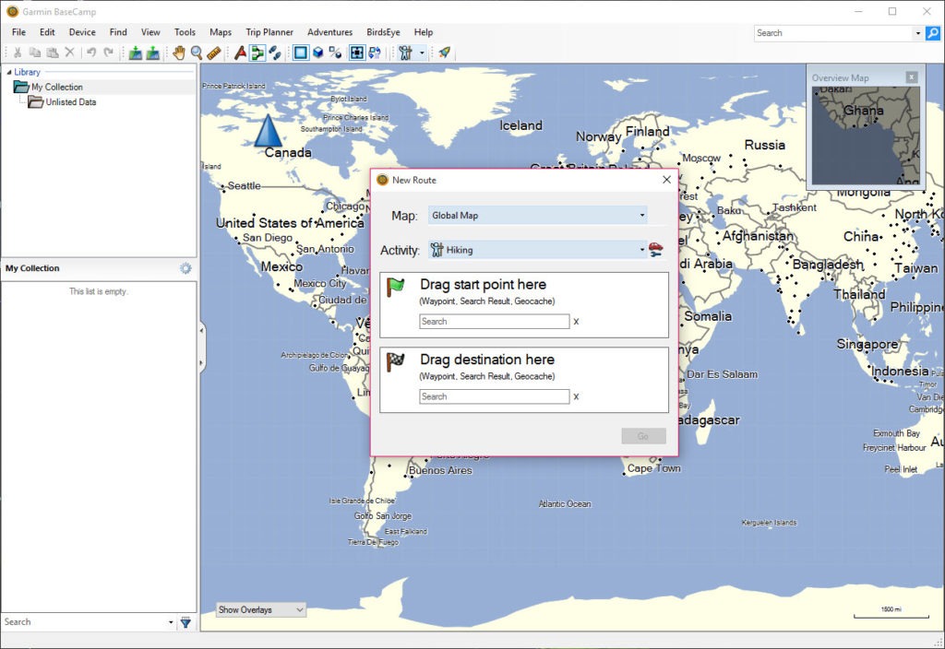The height and width of the screenshot is (649, 945).
Task: Click the destination Search field
Action: (x=495, y=396)
